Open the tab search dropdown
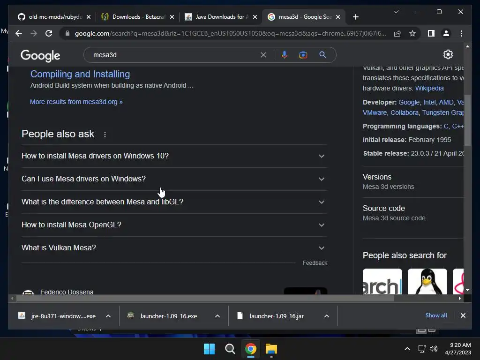Viewport: 480px width, 360px height. click(x=396, y=12)
